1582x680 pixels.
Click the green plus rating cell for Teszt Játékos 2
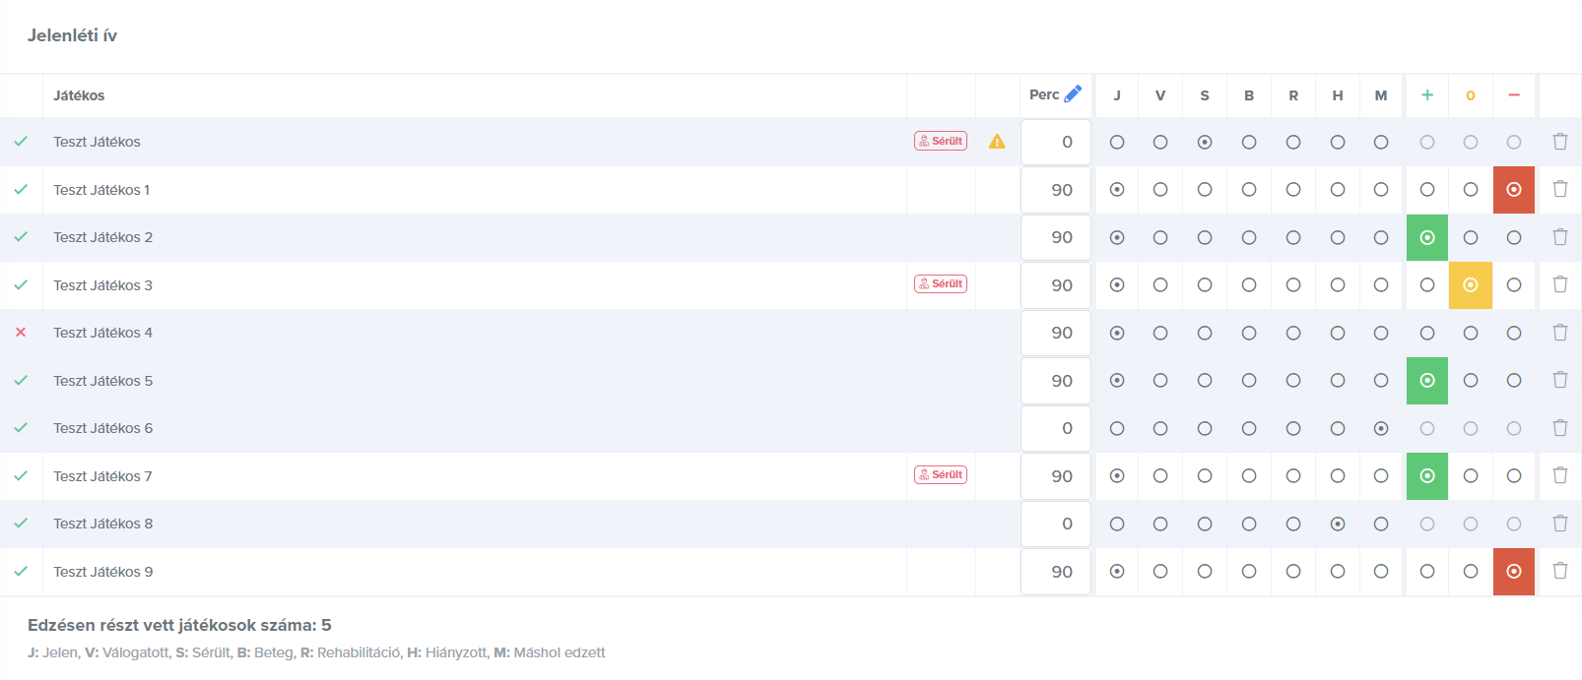pos(1427,237)
